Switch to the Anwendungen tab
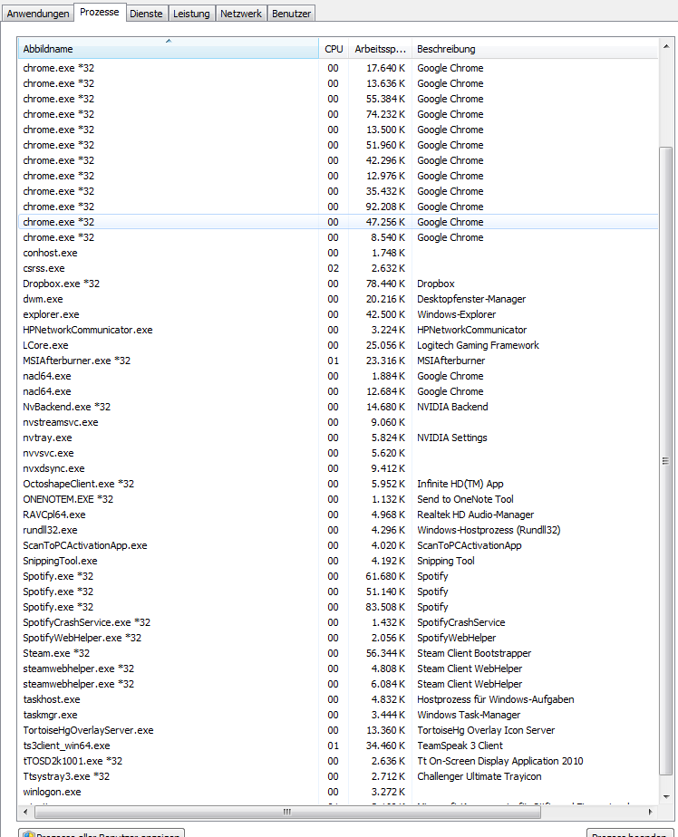The image size is (678, 837). [38, 14]
